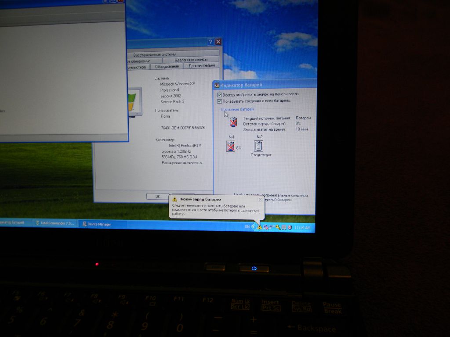Click the Device Manager taskbar button
Image resolution: width=450 pixels, height=337 pixels.
click(x=102, y=224)
